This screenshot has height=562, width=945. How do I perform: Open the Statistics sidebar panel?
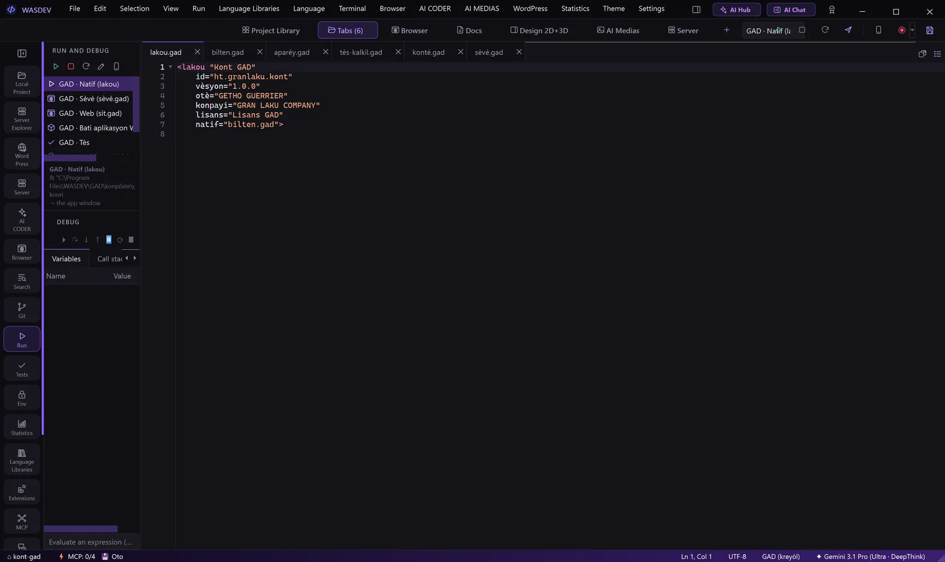coord(22,427)
